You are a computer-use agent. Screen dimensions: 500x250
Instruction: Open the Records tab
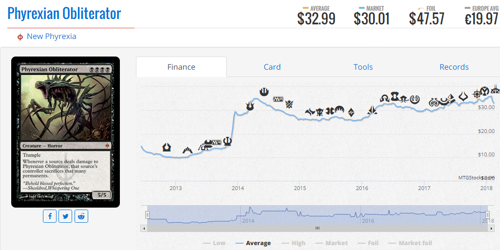pyautogui.click(x=454, y=67)
